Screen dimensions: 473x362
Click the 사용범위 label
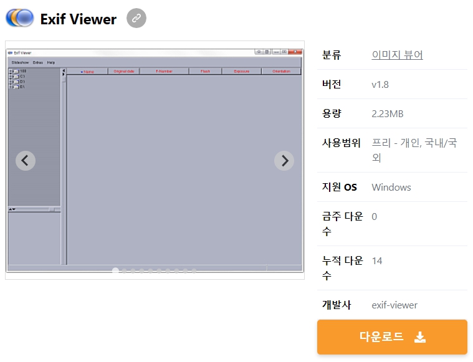(x=341, y=143)
